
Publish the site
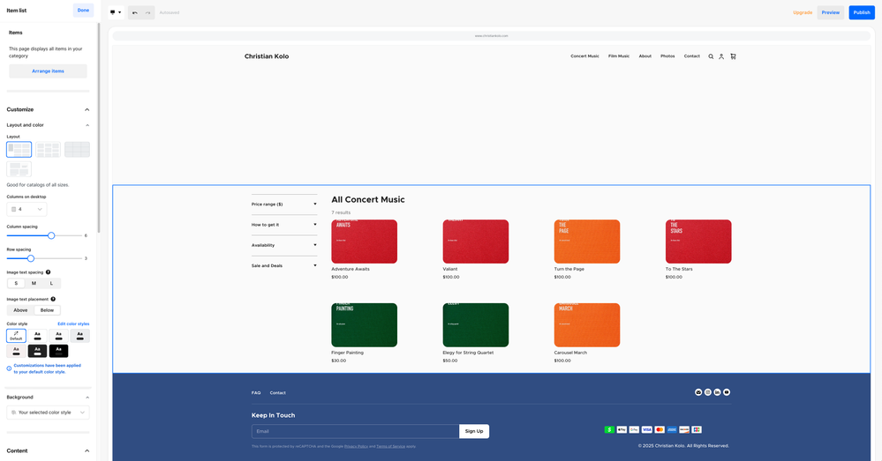862,12
